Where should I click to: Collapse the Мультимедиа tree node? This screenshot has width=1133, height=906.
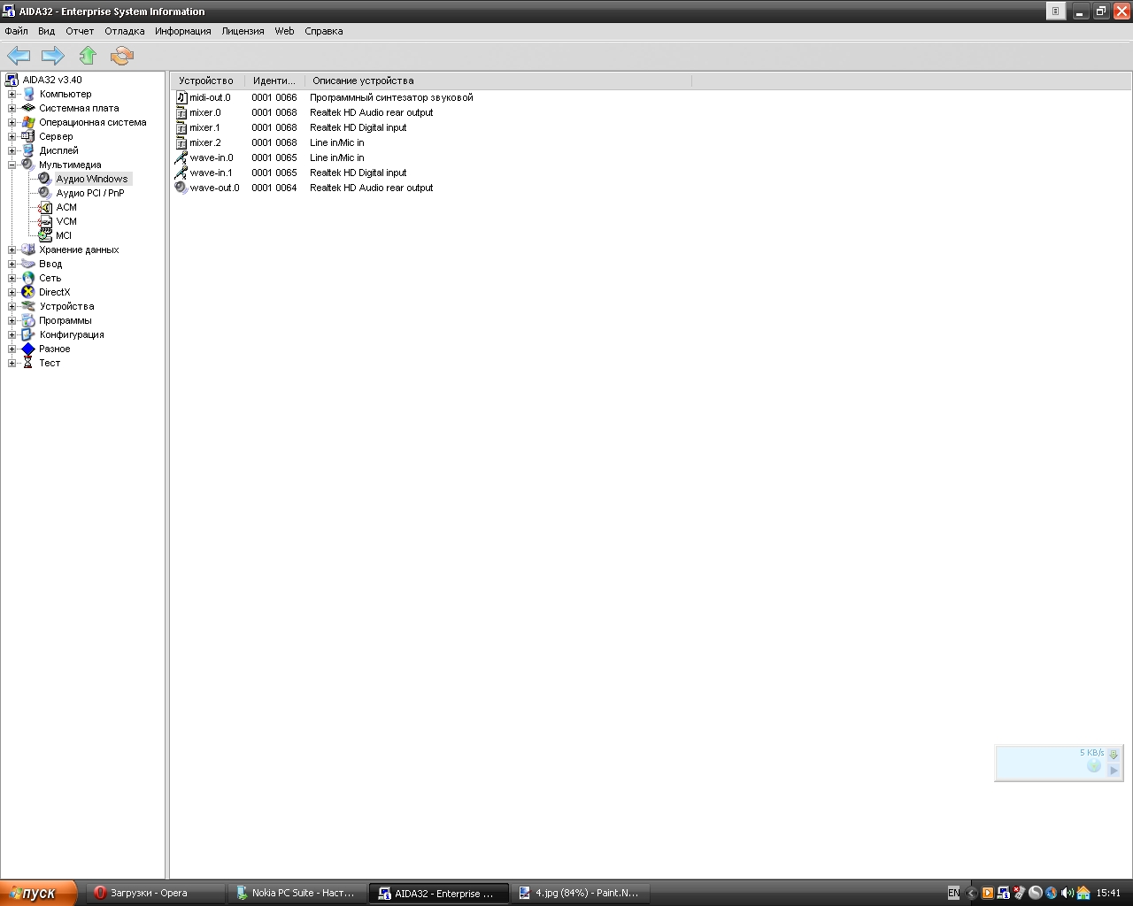pos(12,165)
